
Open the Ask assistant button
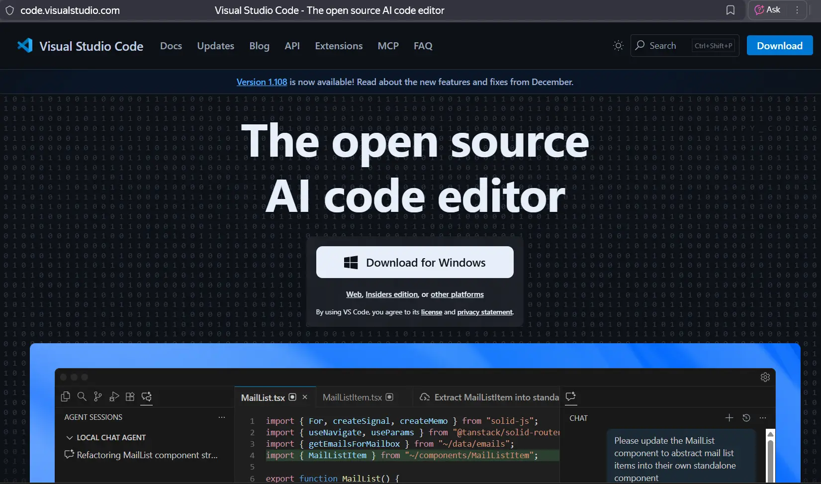(x=767, y=10)
